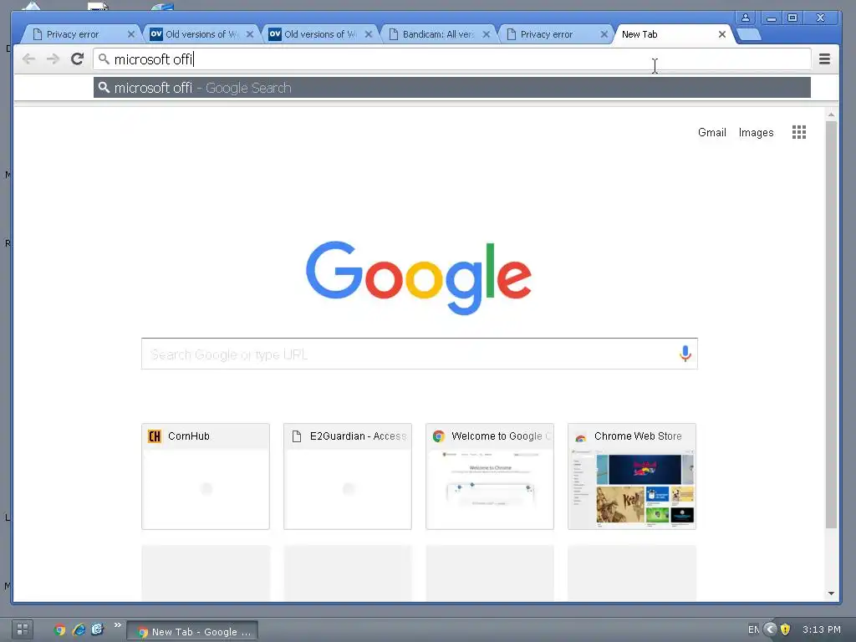Click the New Tab - Google taskbar button
Screen dimensions: 856x642
point(192,631)
